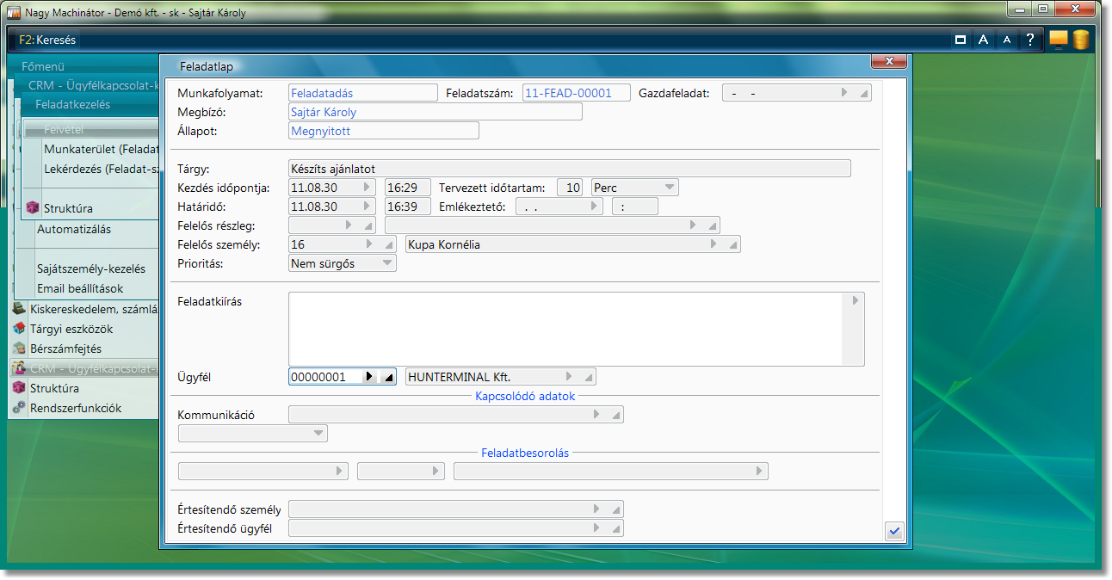Click the arrow in second Feladatbesorolás field

(436, 471)
